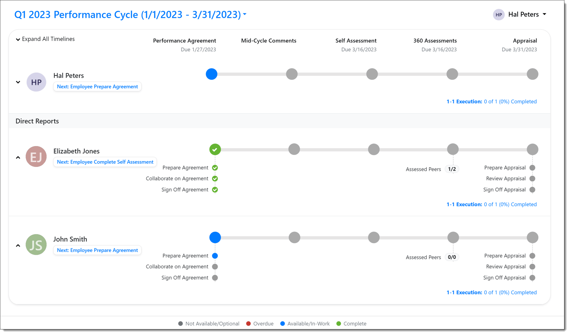Click Elizabeth Jones' Complete Self Assessment badge
569x334 pixels.
click(x=105, y=162)
